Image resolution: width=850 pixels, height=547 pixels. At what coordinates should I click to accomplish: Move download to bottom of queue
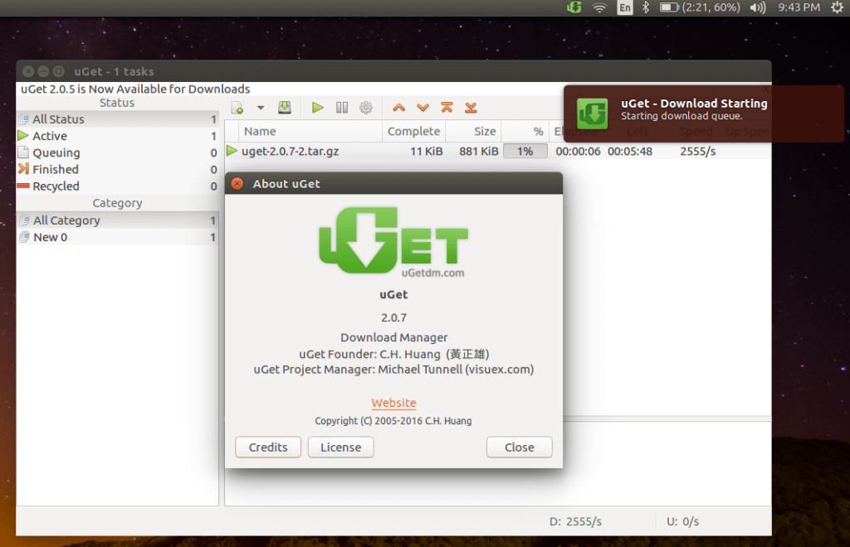471,108
